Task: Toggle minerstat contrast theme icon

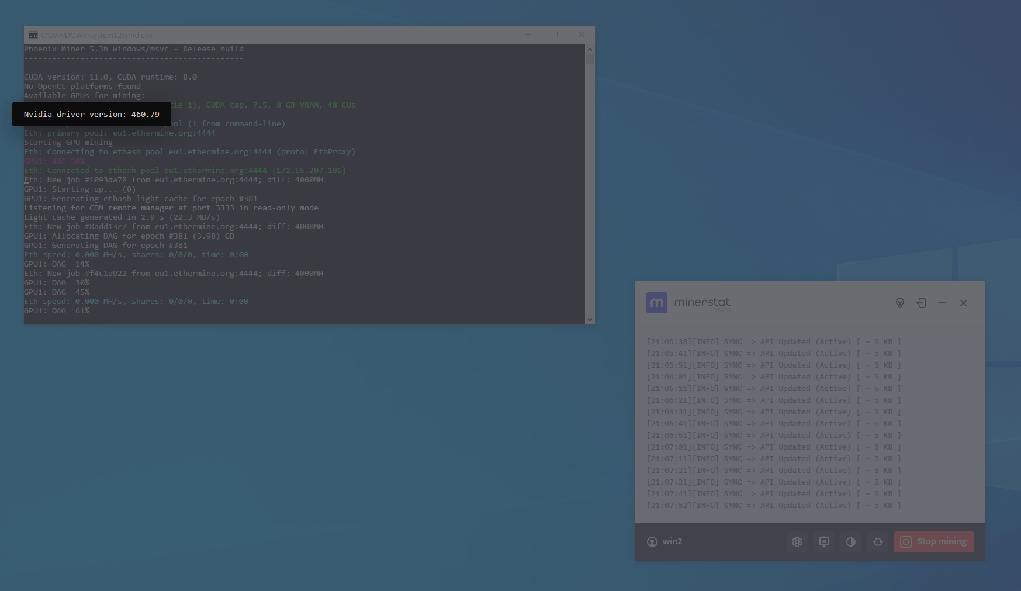Action: [851, 542]
